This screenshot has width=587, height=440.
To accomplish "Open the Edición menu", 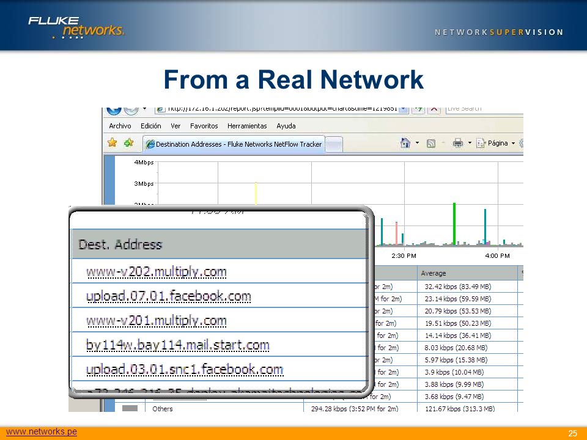I will click(x=151, y=126).
